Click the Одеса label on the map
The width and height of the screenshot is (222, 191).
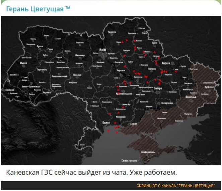click(106, 123)
